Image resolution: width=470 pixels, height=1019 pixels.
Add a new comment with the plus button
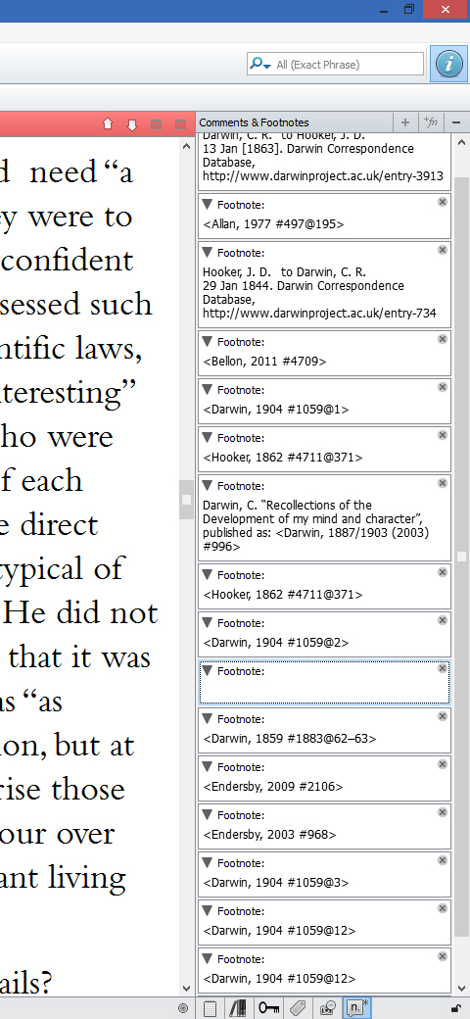coord(405,122)
